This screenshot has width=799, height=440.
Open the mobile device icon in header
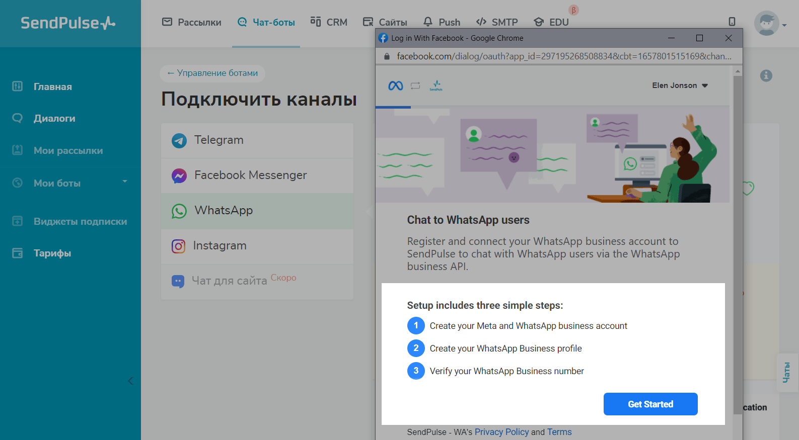[732, 22]
